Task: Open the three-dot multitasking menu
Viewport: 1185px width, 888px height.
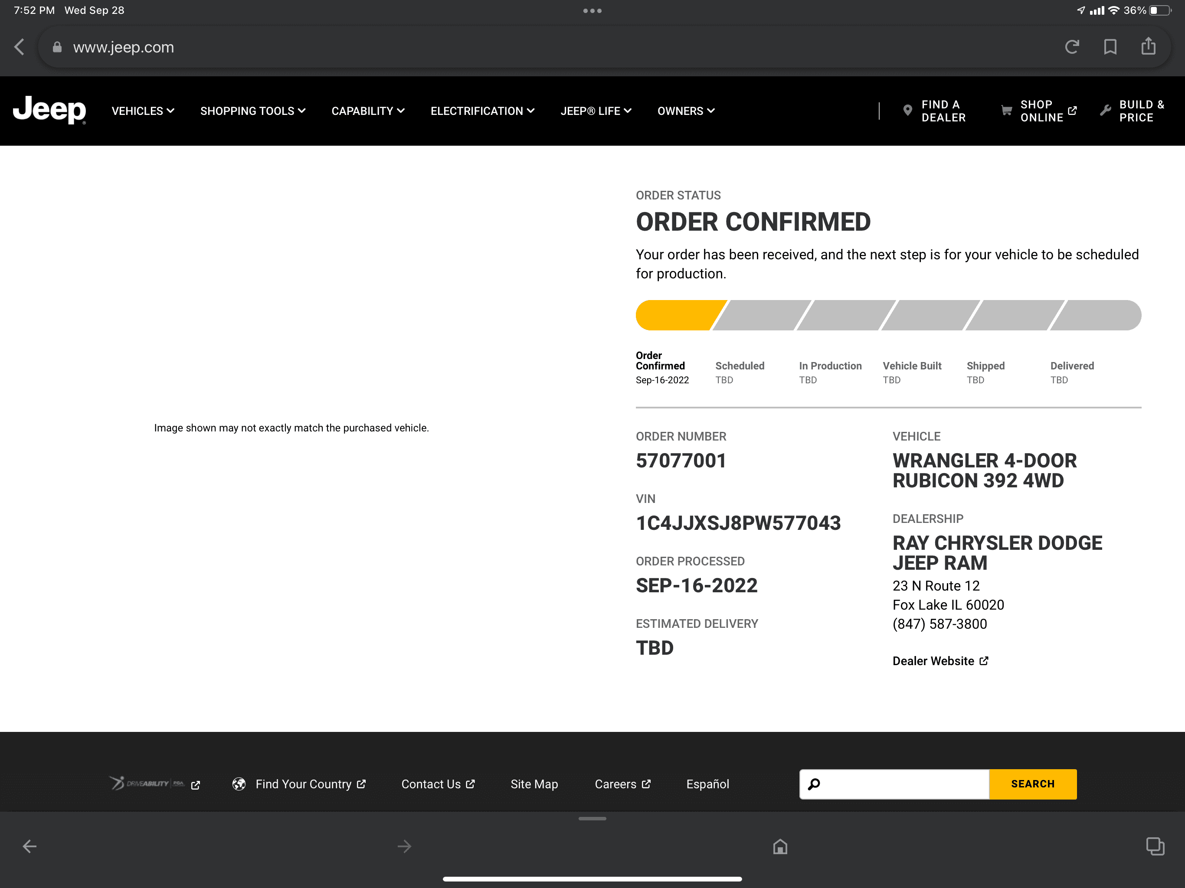Action: [592, 11]
